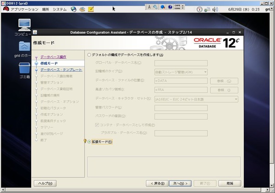Go to データベース・テンプレート step link
Viewport: 275px width, 193px height.
click(61, 70)
